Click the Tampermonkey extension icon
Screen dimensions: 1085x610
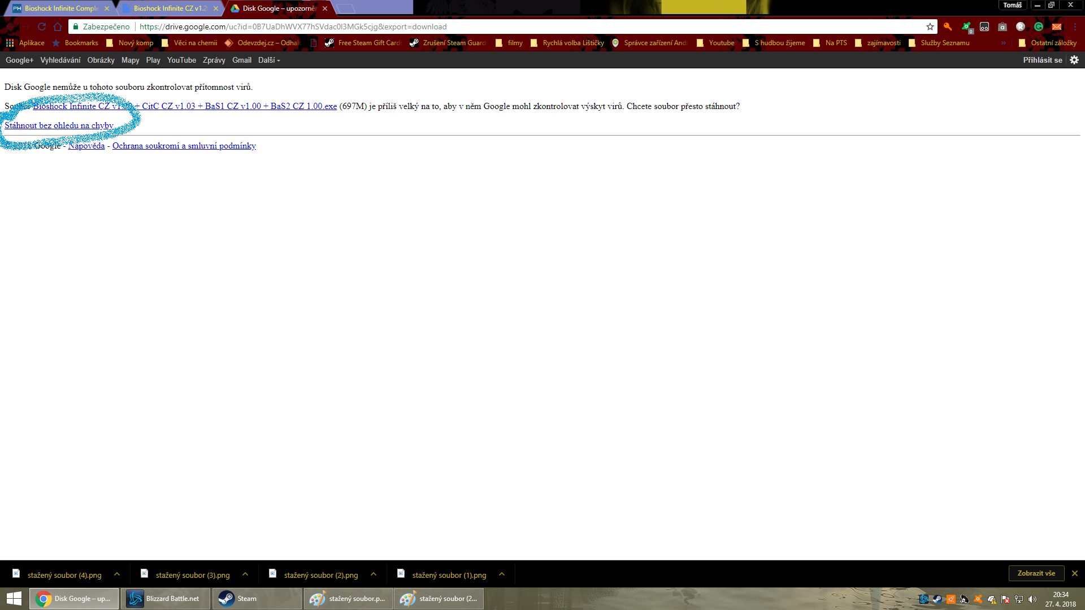tap(984, 27)
